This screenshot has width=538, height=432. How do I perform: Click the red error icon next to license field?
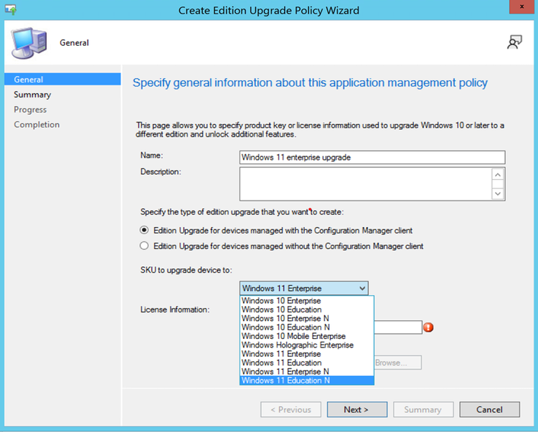pos(428,327)
